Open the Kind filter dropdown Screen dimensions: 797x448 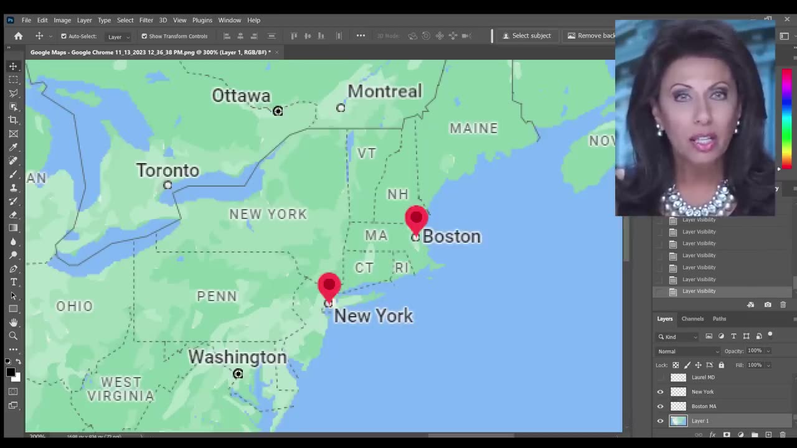click(677, 337)
